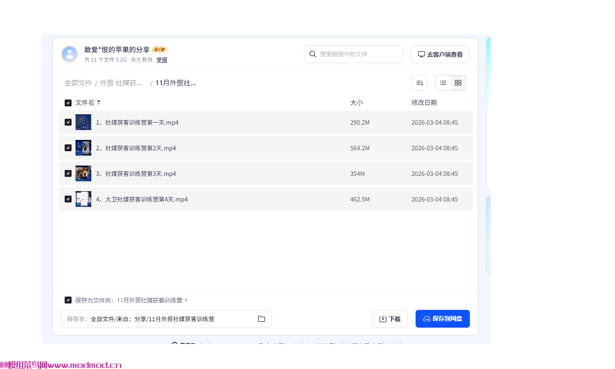Sort by file name column arrows
This screenshot has height=369, width=615.
click(x=99, y=102)
